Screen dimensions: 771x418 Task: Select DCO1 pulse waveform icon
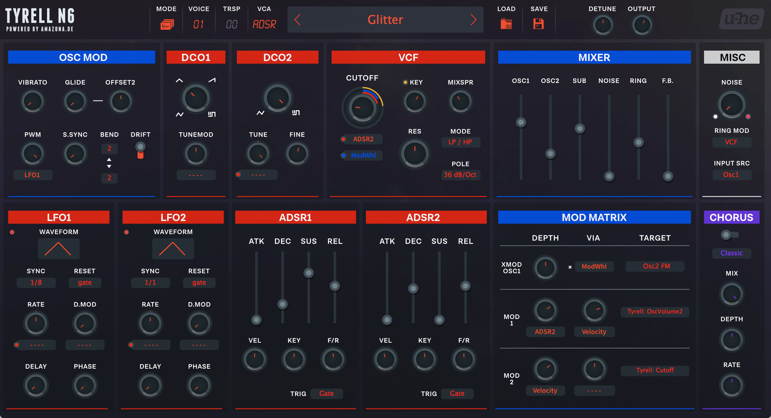(x=212, y=114)
